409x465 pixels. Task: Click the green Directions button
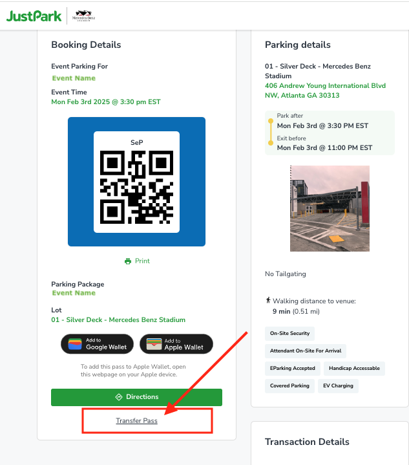(x=136, y=397)
